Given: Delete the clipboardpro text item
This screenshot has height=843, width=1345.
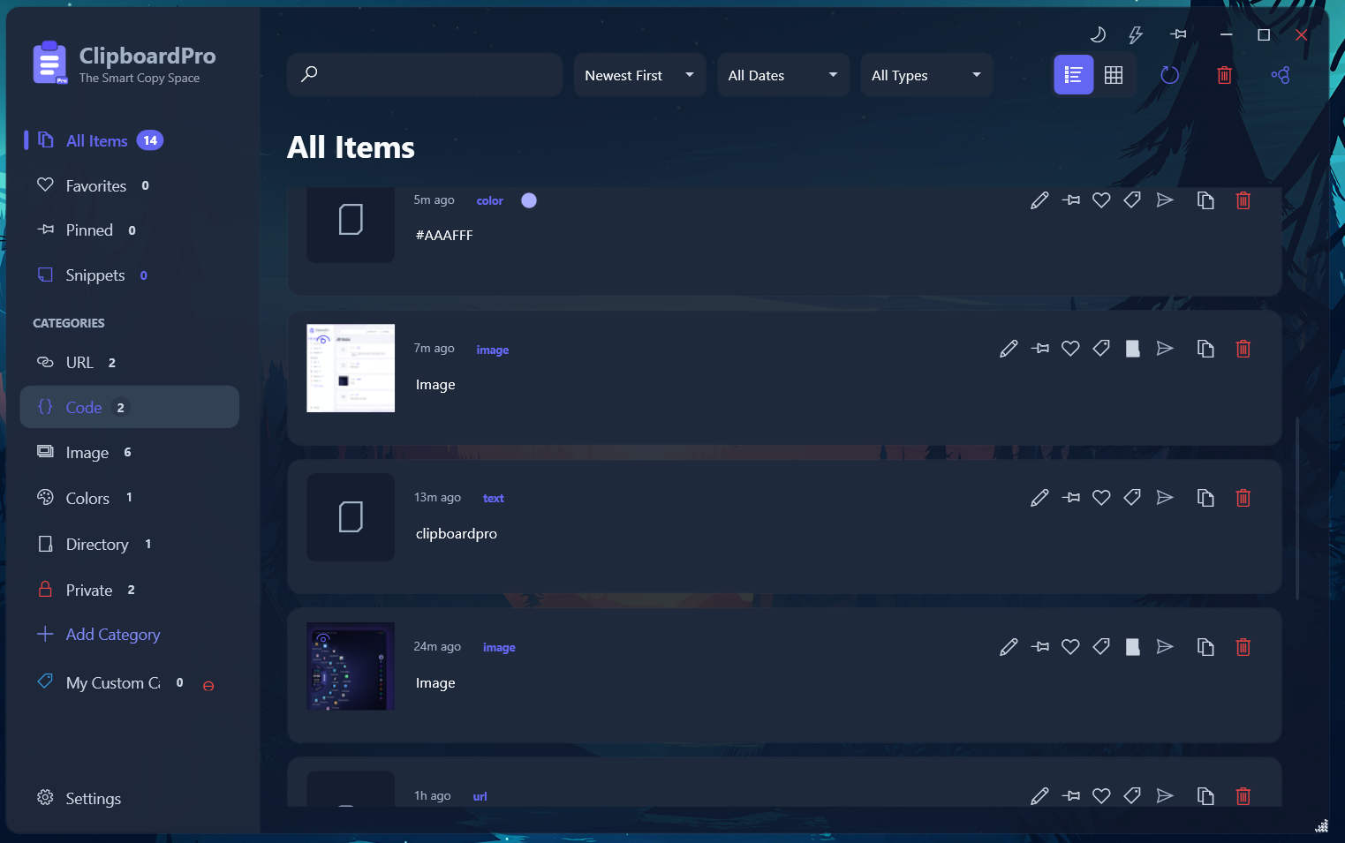Looking at the screenshot, I should pyautogui.click(x=1243, y=498).
